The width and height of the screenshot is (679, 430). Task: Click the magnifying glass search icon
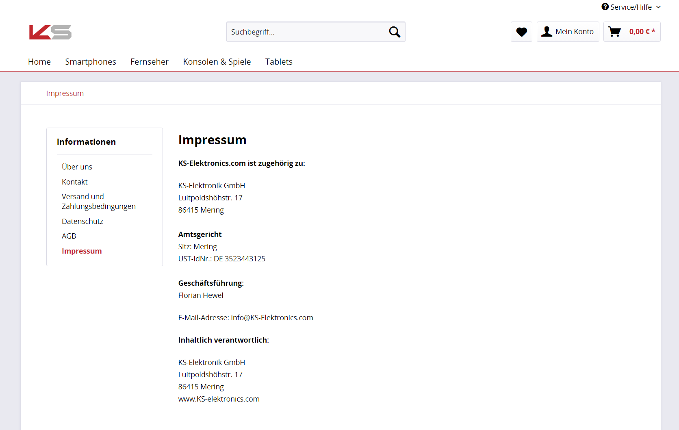tap(395, 32)
